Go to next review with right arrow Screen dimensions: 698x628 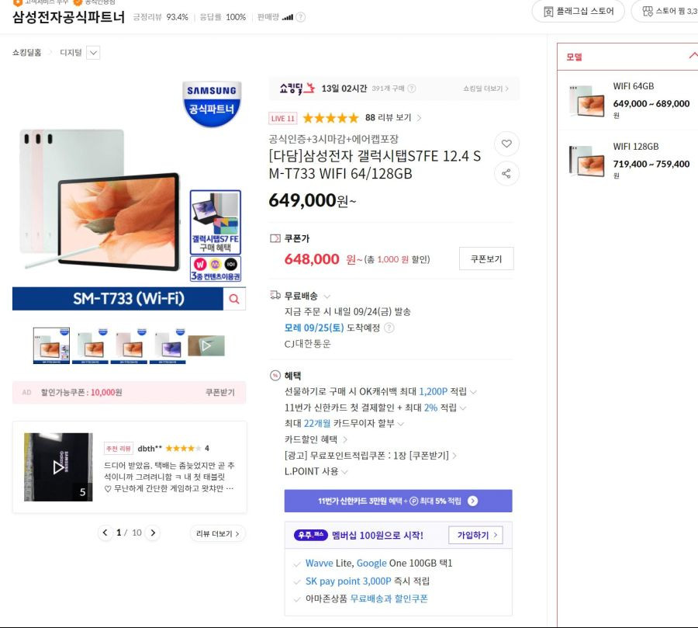(153, 533)
